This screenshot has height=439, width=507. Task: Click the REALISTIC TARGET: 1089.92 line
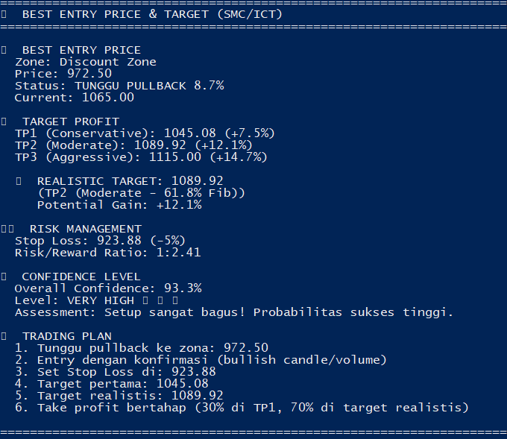[130, 181]
